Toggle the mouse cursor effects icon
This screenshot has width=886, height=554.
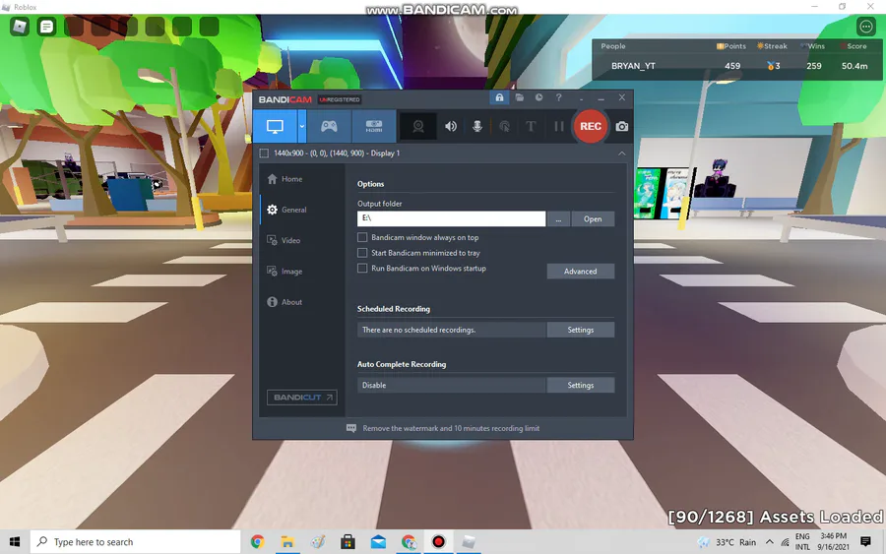tap(505, 127)
